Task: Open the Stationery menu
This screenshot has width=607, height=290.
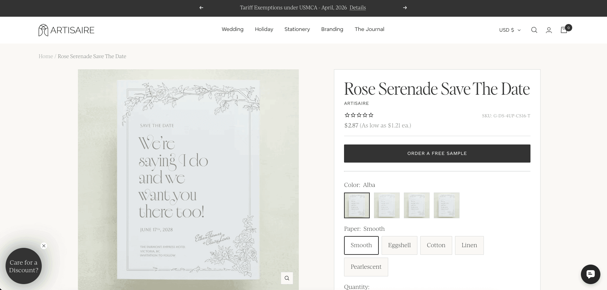Action: pos(297,29)
